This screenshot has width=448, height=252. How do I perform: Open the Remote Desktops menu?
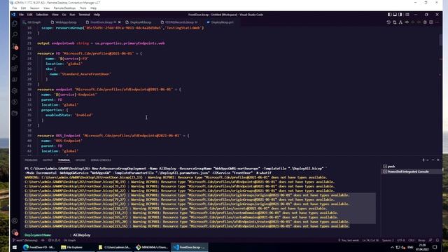click(x=64, y=8)
